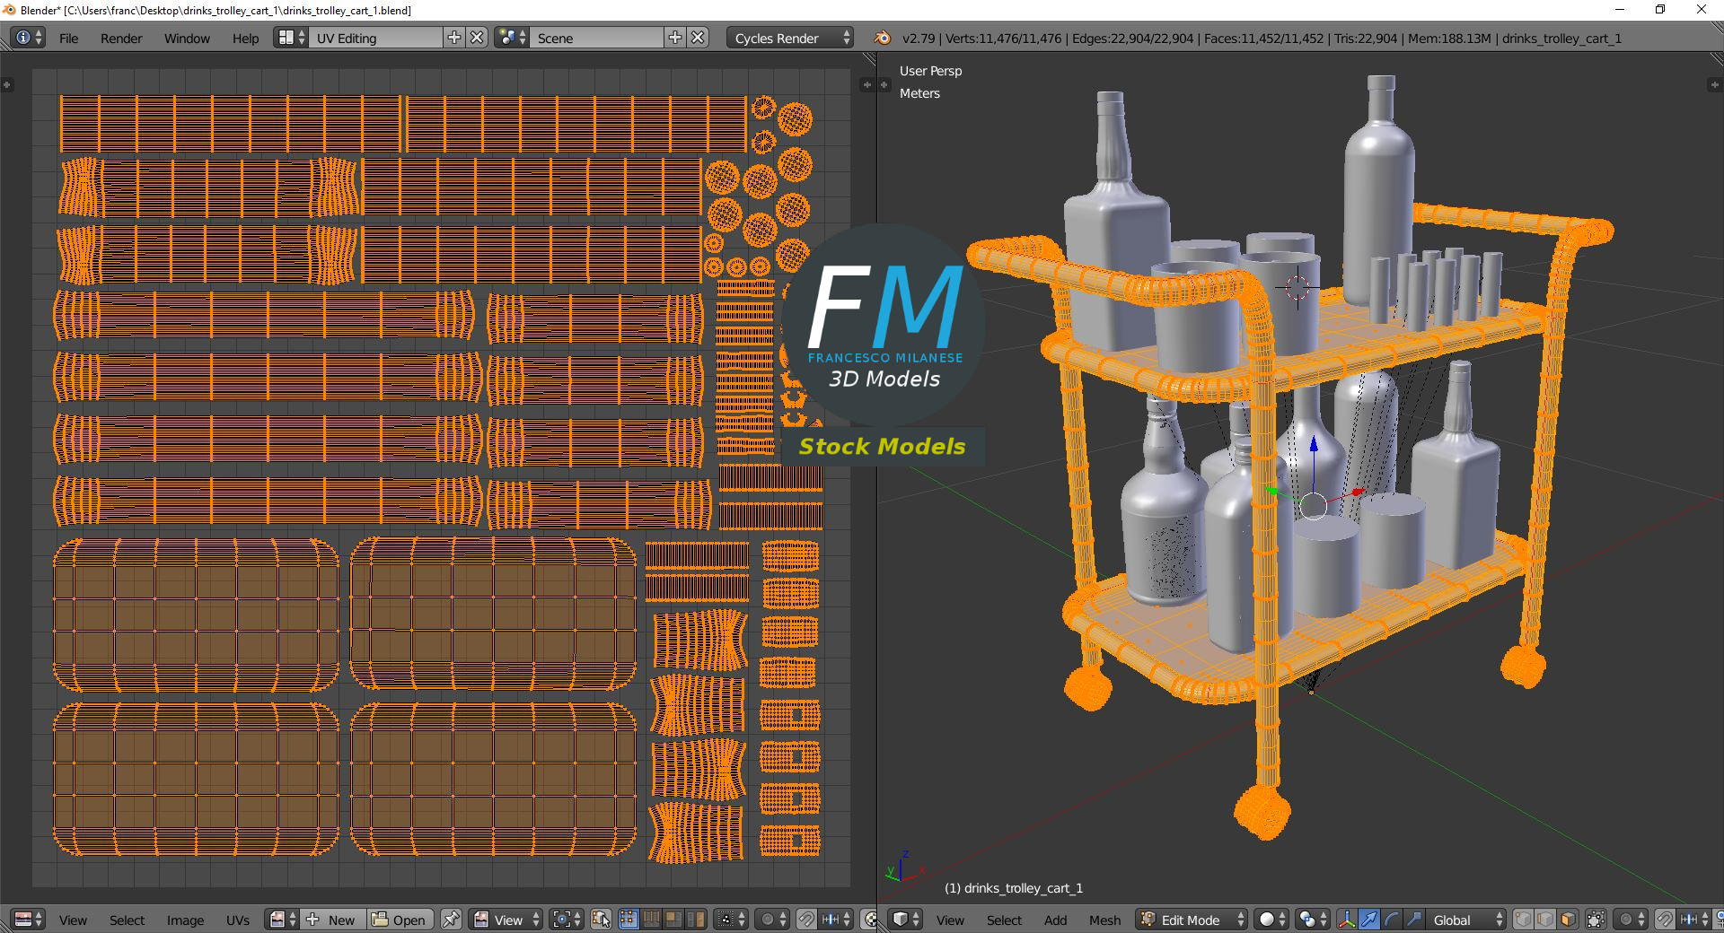Add a new screen layout
Viewport: 1724px width, 933px height.
point(454,38)
